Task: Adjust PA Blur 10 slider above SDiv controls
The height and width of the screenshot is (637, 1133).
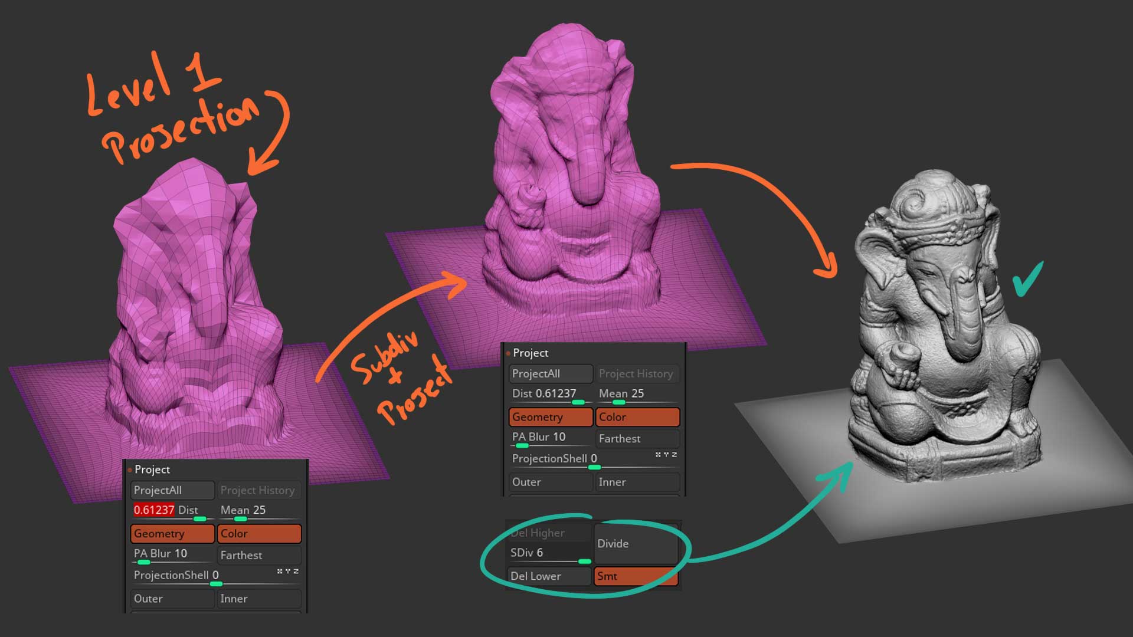Action: [x=551, y=438]
